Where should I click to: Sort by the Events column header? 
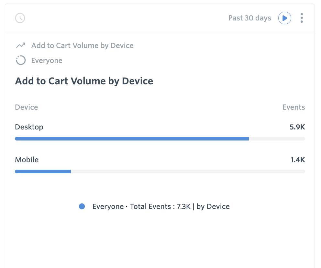click(x=293, y=107)
